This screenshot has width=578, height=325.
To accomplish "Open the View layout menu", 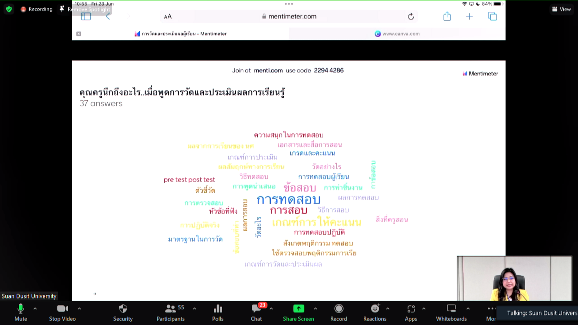I will 561,9.
